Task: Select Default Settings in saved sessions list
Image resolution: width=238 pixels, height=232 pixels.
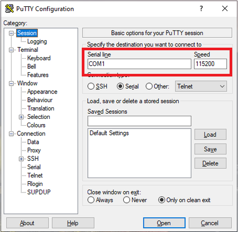Action: pyautogui.click(x=109, y=133)
